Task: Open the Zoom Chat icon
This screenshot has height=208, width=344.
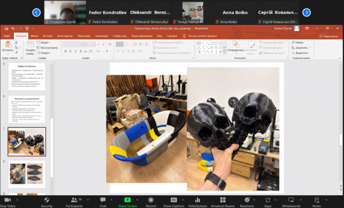Action: tap(103, 200)
